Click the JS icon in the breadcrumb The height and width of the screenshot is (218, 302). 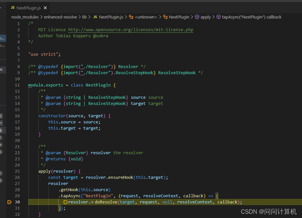95,17
